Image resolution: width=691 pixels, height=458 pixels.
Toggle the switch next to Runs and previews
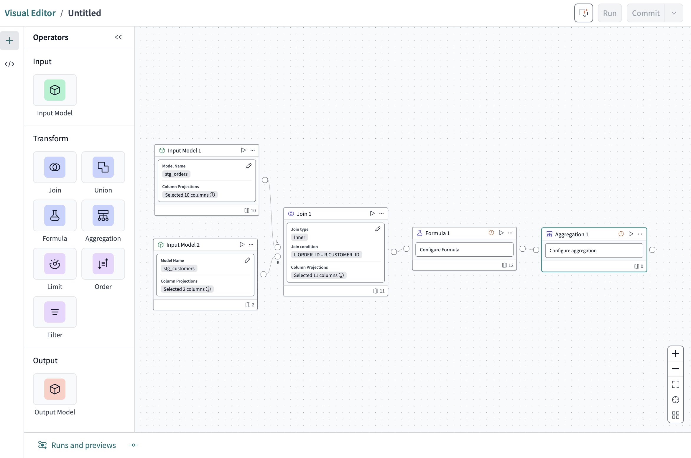click(133, 445)
